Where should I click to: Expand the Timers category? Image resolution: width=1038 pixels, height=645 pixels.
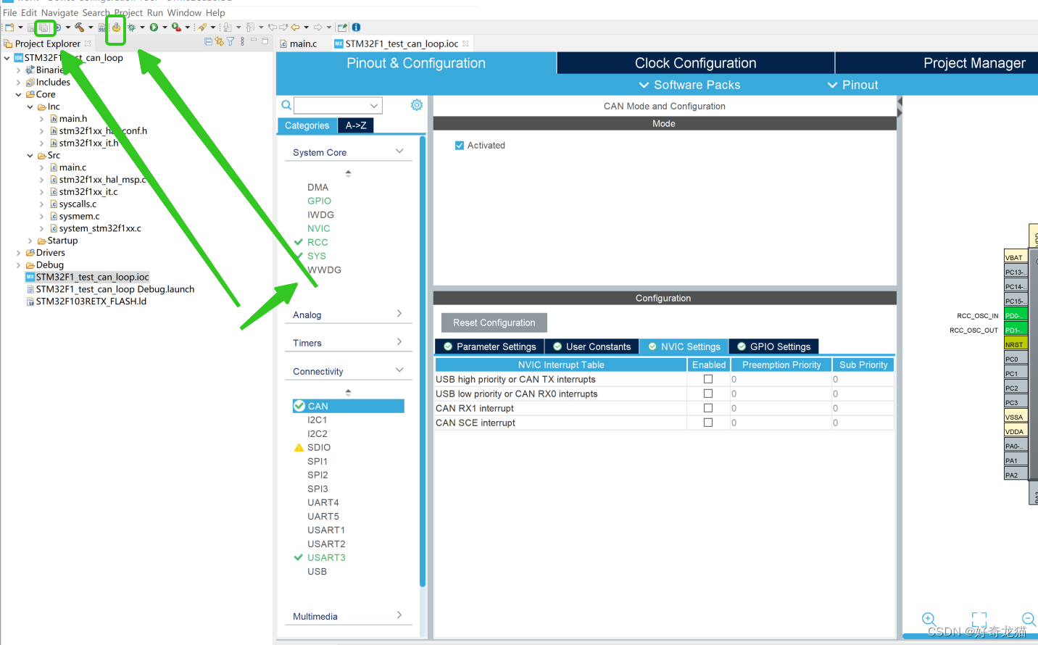[399, 342]
